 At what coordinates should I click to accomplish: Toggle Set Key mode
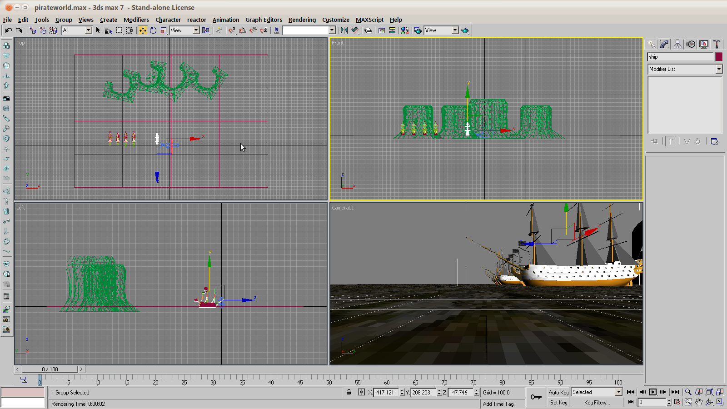point(558,402)
